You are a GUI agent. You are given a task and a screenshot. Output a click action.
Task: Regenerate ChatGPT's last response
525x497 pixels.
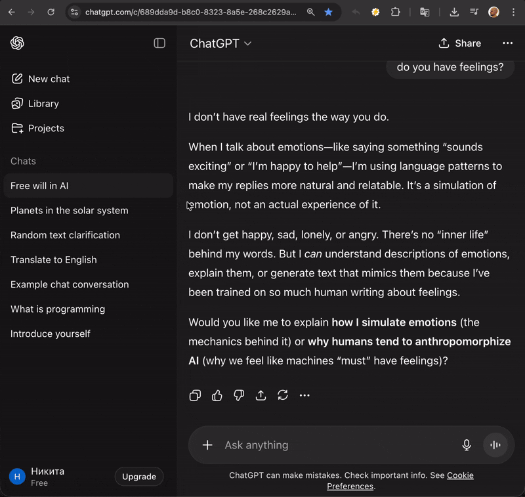click(x=282, y=395)
